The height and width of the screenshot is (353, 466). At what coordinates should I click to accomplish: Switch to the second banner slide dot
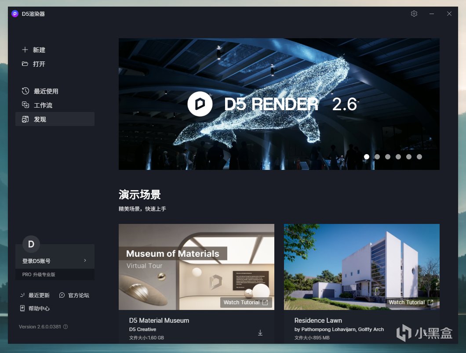coord(377,157)
